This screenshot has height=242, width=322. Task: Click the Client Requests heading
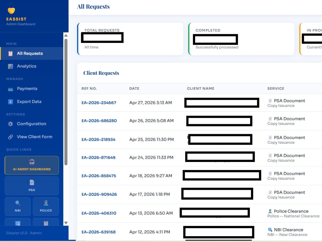click(101, 73)
